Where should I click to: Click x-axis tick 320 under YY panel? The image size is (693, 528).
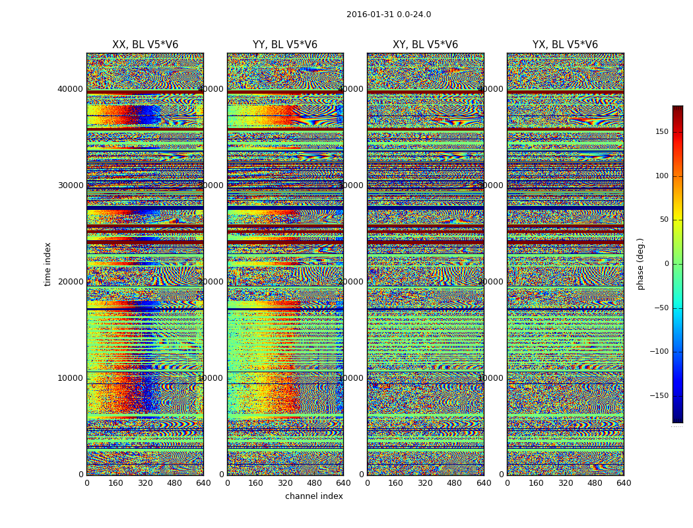[x=285, y=483]
